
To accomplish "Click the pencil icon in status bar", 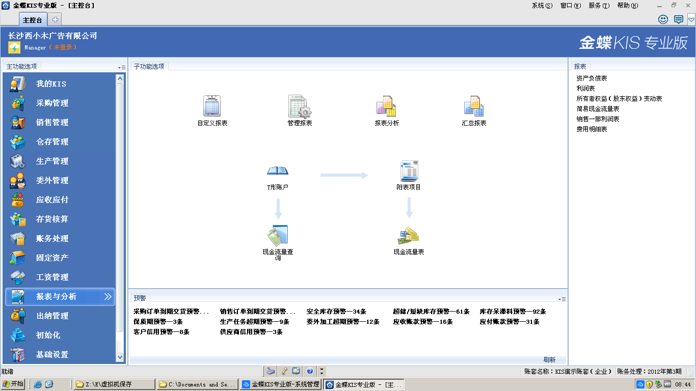I will [x=284, y=371].
